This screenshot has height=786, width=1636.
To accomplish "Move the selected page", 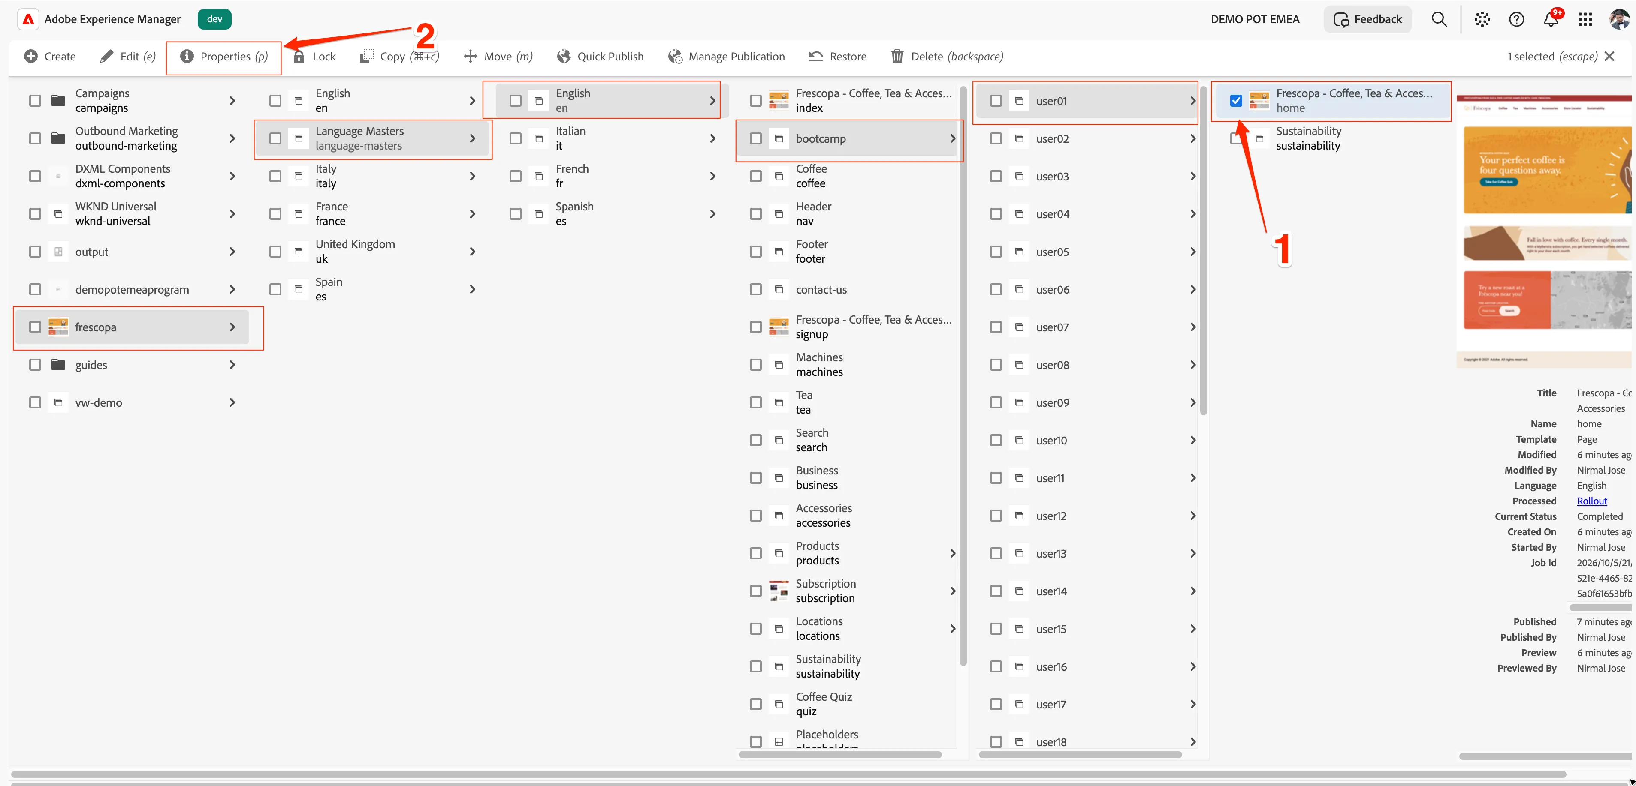I will tap(498, 57).
